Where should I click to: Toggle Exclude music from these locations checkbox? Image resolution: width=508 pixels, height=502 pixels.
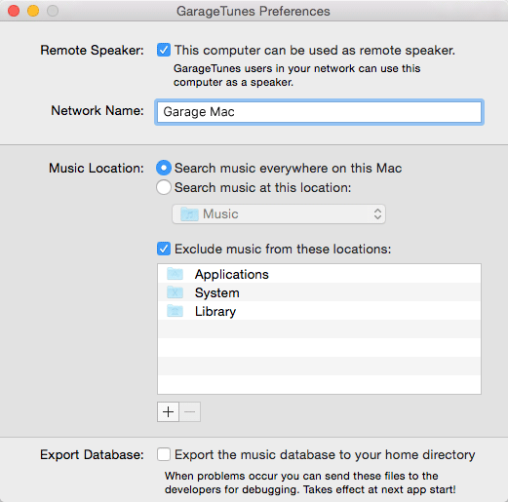pos(164,249)
